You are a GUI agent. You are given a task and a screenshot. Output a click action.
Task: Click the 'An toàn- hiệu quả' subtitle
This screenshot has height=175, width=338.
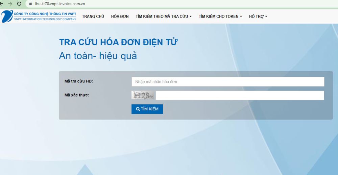pos(98,56)
